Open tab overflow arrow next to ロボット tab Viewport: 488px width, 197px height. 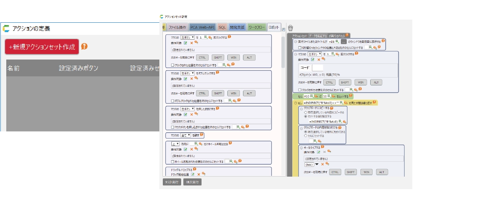pyautogui.click(x=284, y=29)
